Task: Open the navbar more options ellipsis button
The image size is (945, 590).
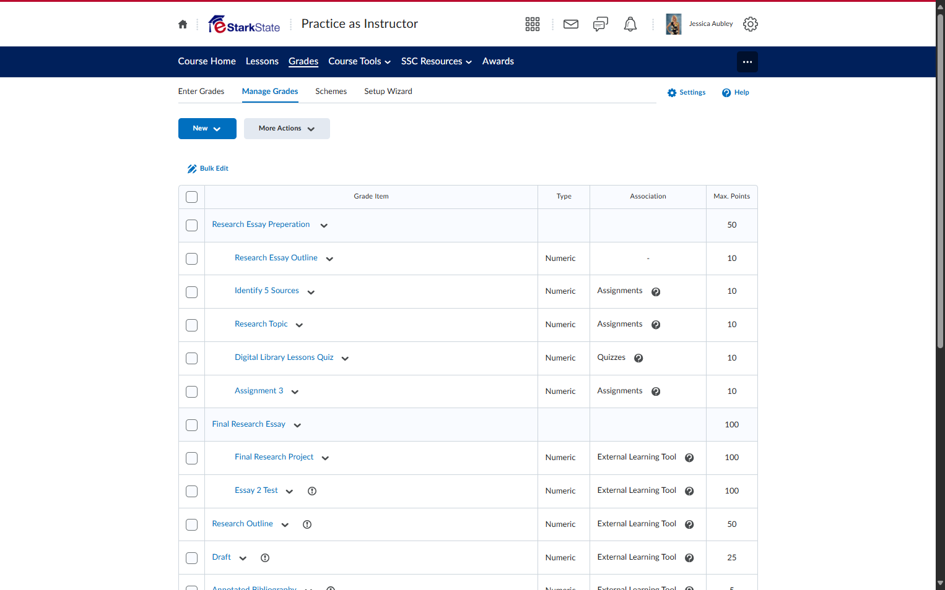Action: 747,62
